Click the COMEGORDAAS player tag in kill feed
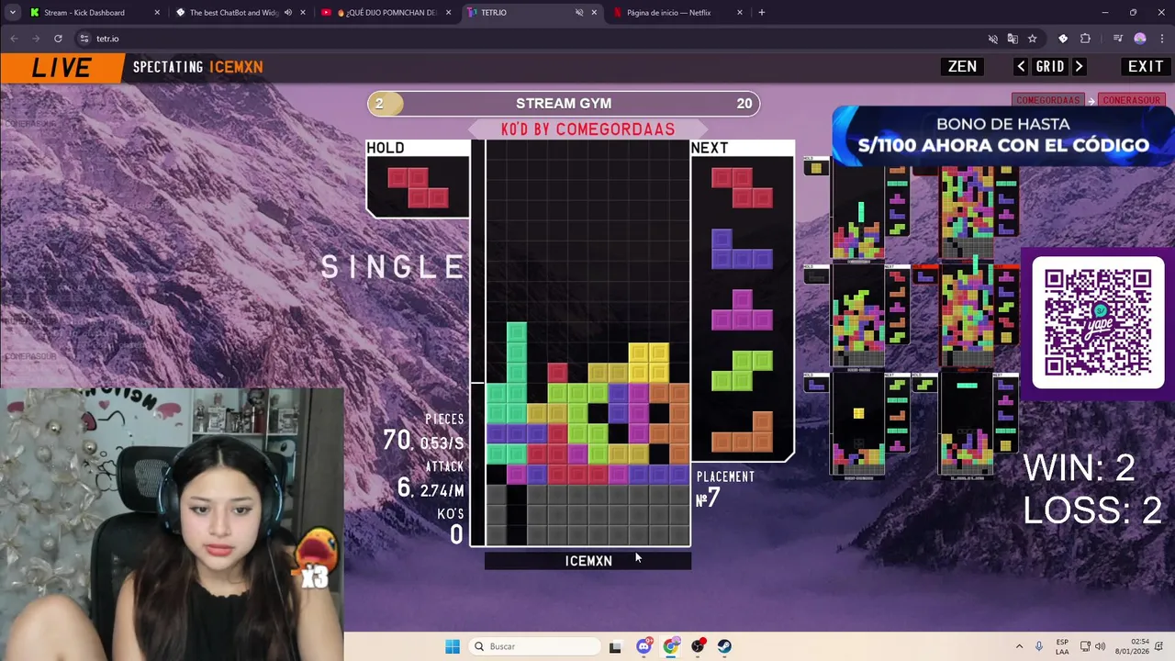 click(1047, 100)
